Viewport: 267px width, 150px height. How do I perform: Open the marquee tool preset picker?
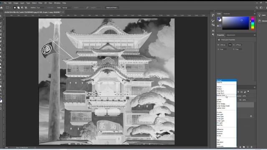pyautogui.click(x=8, y=7)
